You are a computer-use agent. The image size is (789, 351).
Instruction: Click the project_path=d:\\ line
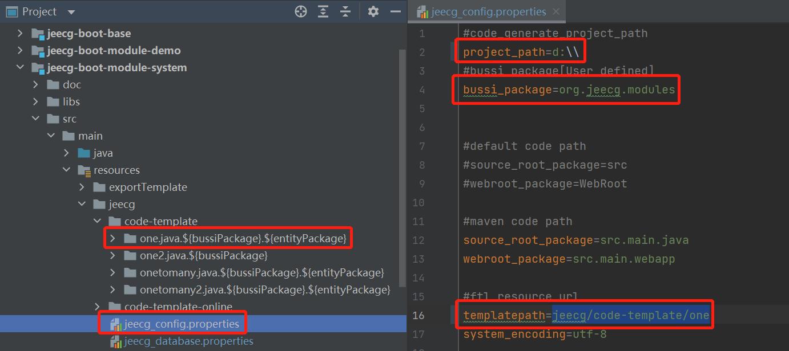coord(521,52)
